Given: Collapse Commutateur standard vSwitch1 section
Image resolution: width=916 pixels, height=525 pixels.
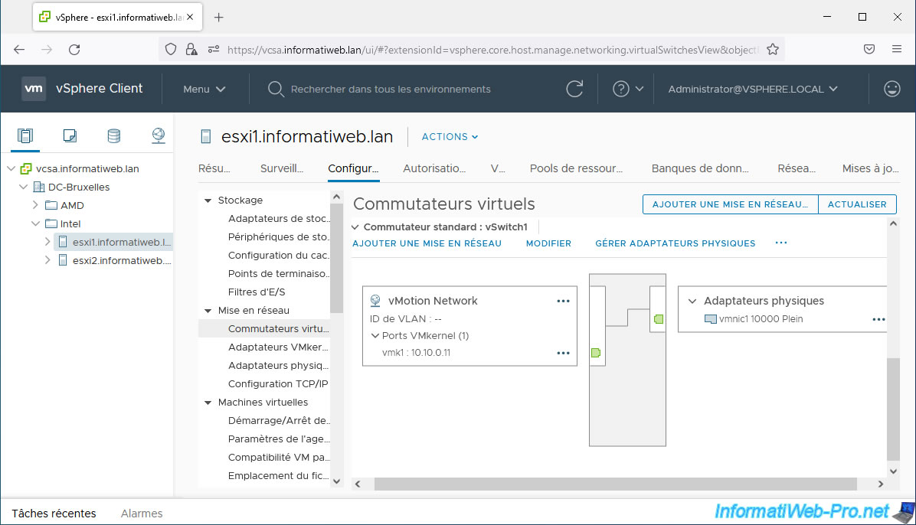Looking at the screenshot, I should 355,227.
